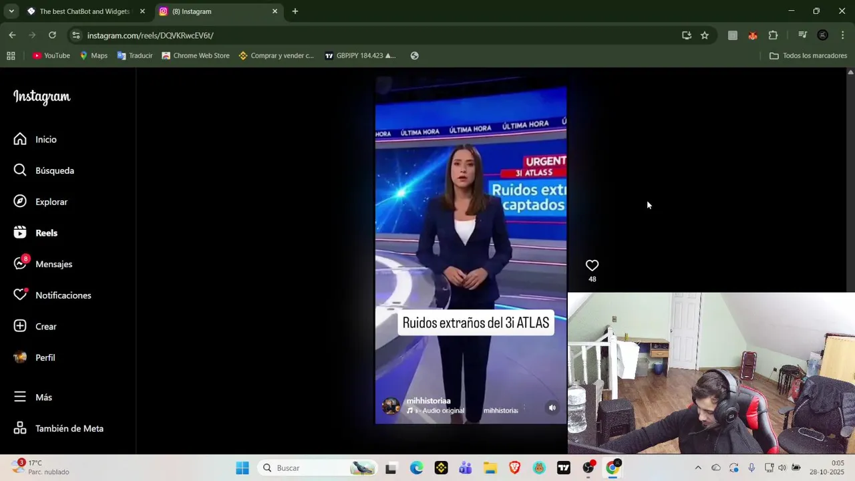This screenshot has width=855, height=481.
Task: Open the MetaMask fox extension
Action: point(753,35)
